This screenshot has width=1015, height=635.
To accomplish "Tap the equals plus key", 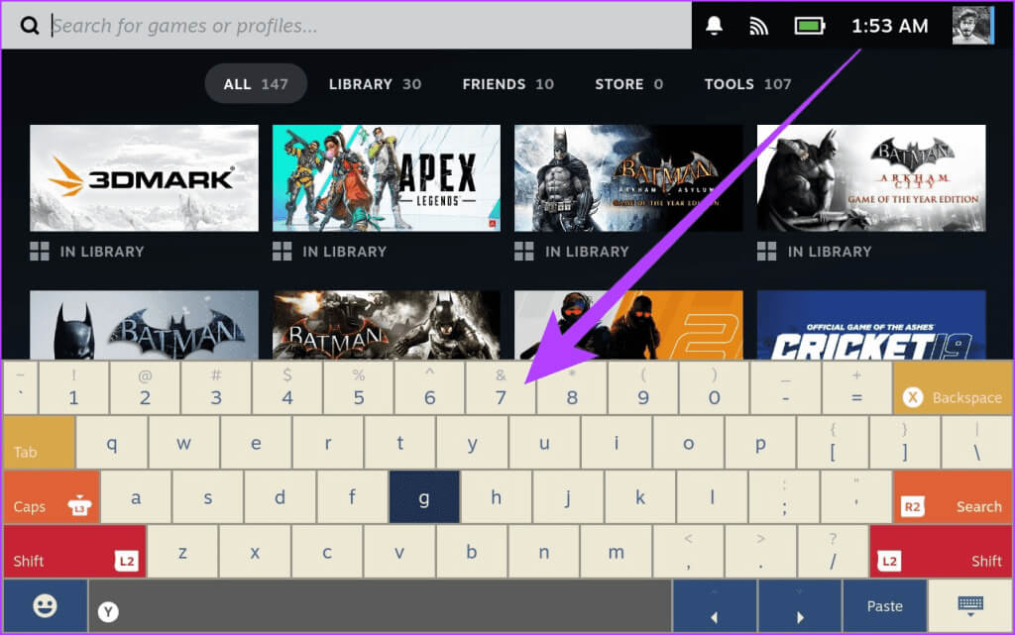I will (856, 388).
